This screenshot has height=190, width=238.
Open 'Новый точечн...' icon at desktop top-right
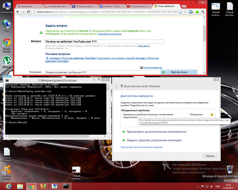click(216, 9)
